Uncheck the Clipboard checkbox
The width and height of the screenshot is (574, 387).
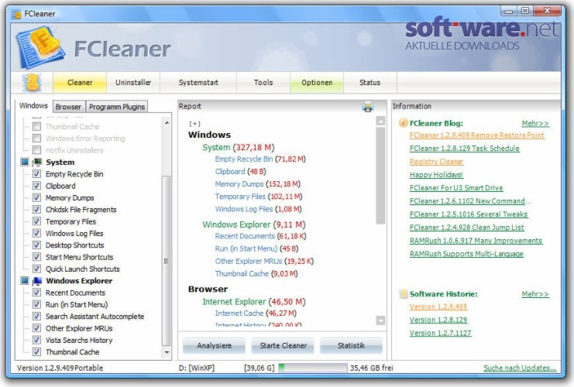(x=36, y=186)
